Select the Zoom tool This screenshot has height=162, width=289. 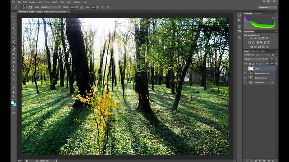(14, 96)
